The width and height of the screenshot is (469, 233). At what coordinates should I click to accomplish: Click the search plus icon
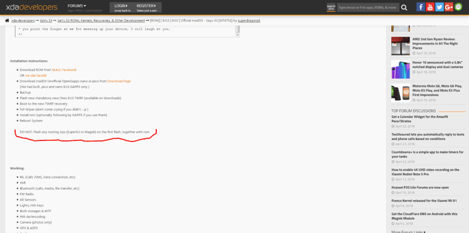coord(331,7)
